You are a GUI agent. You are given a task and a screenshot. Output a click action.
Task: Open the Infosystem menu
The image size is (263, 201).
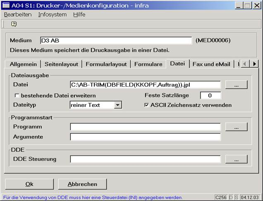[x=52, y=14]
